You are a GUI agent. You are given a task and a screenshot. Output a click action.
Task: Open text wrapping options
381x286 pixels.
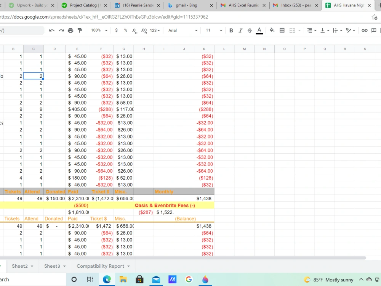point(338,31)
